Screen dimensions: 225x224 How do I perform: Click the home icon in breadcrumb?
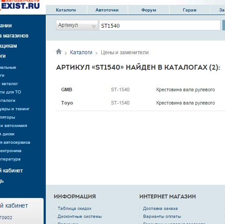click(59, 52)
